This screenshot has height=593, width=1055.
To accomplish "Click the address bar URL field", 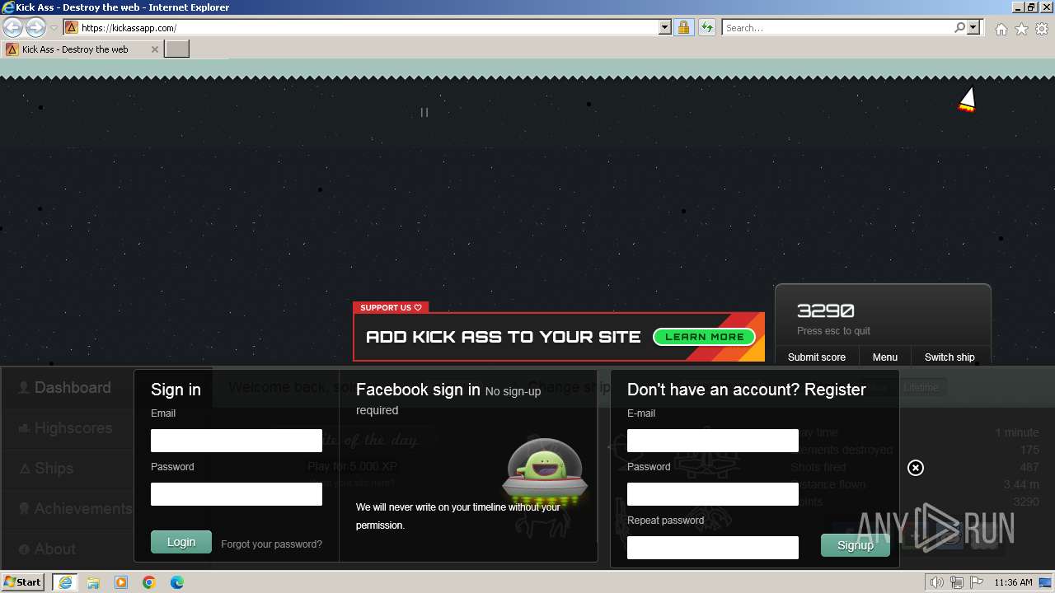I will [369, 27].
